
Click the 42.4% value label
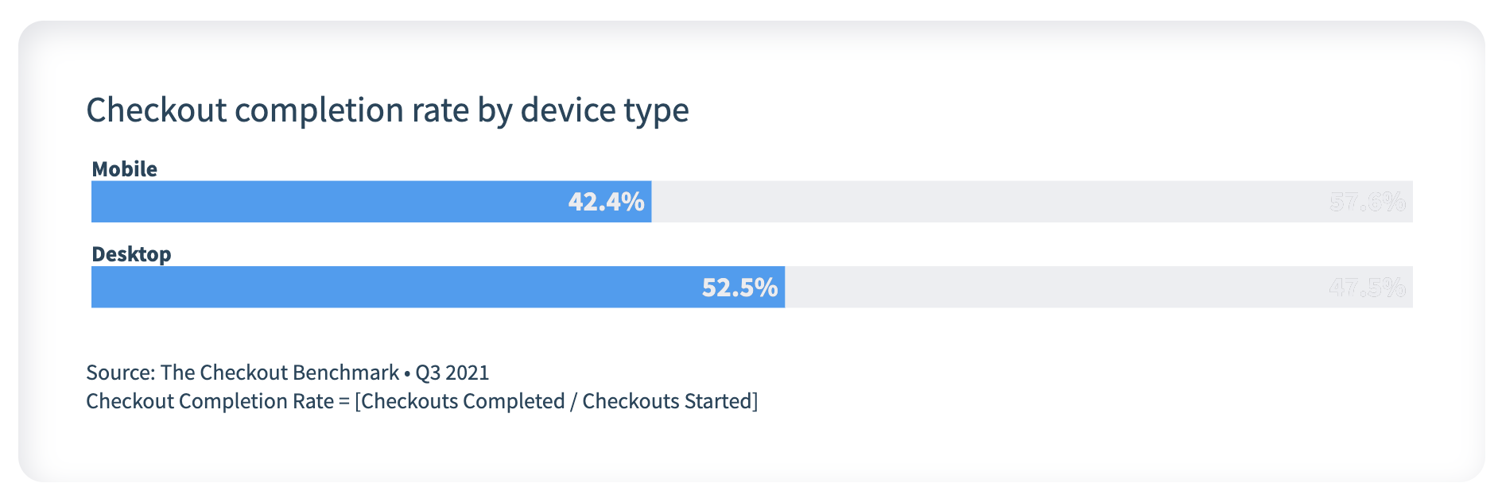(x=606, y=202)
